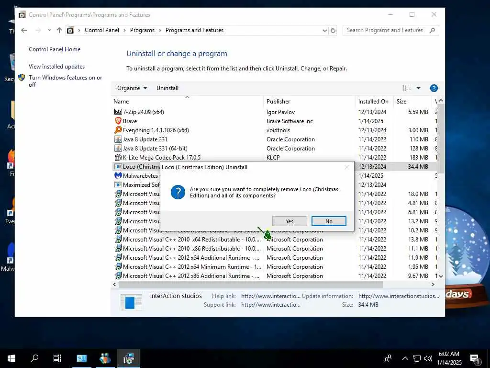
Task: Click the vertical scrollbar up arrow
Action: (x=441, y=101)
